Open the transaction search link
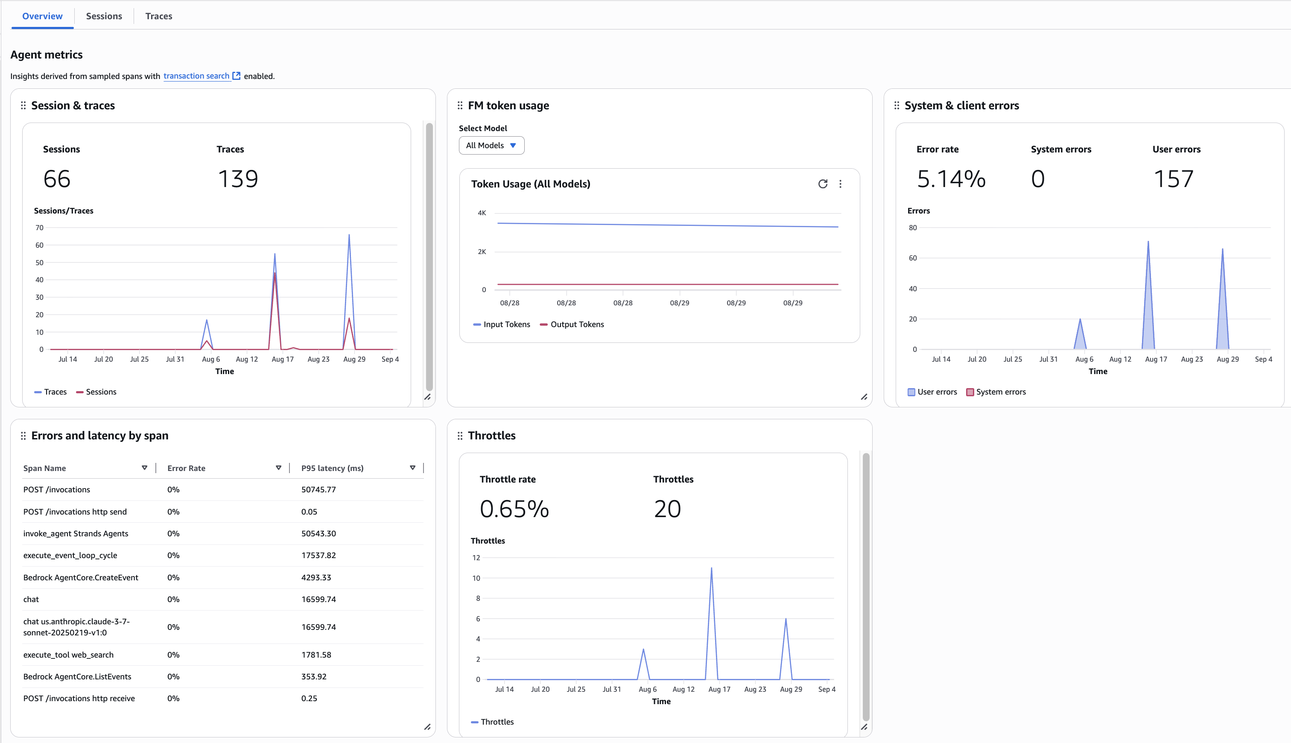Image resolution: width=1291 pixels, height=743 pixels. tap(196, 76)
